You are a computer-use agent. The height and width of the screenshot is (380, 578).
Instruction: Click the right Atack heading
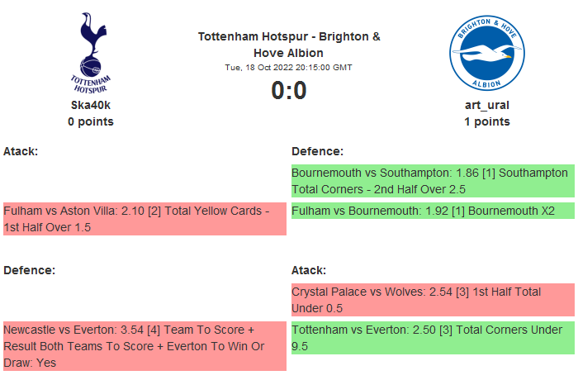point(309,270)
